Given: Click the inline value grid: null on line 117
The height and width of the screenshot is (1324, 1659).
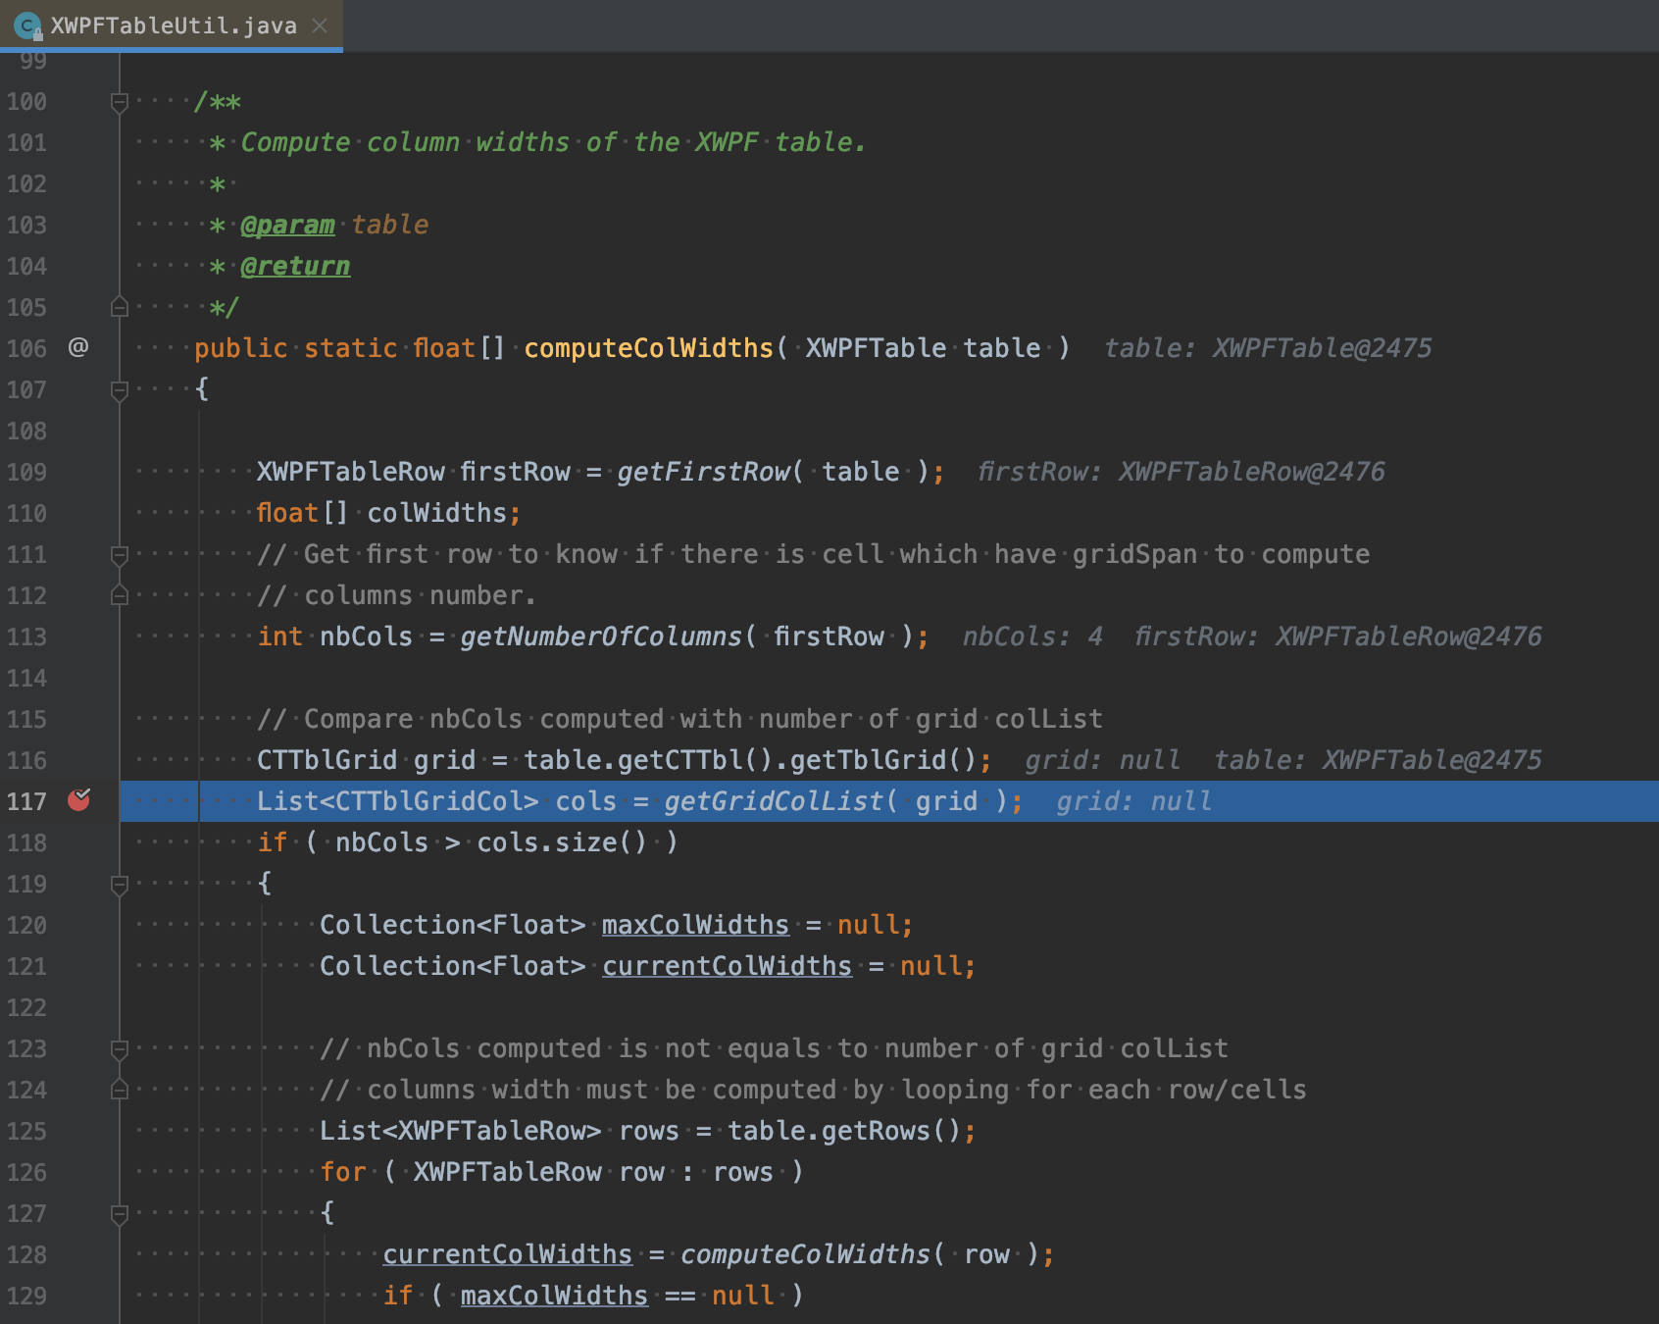Looking at the screenshot, I should pos(1134,800).
